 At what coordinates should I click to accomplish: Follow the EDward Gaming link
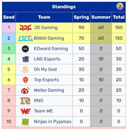51,49
